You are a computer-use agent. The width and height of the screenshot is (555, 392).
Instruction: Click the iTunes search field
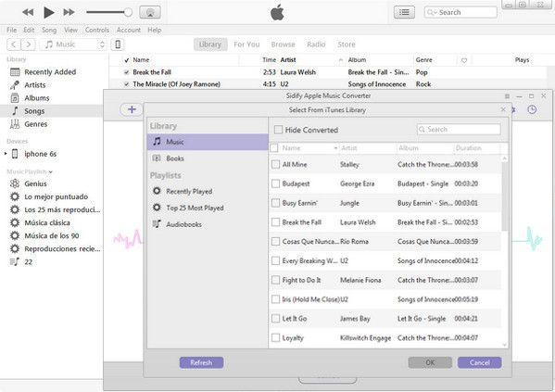click(x=460, y=12)
